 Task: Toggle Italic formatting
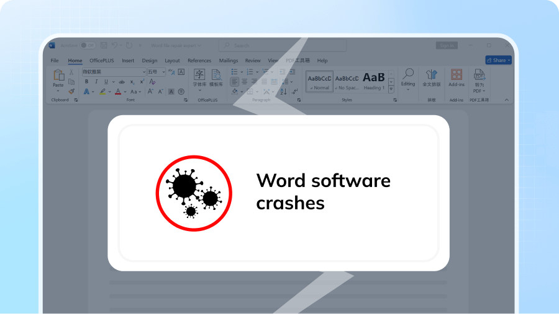pyautogui.click(x=96, y=82)
